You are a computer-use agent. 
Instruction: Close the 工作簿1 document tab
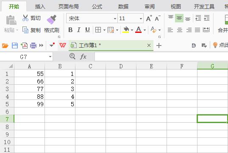[149, 46]
